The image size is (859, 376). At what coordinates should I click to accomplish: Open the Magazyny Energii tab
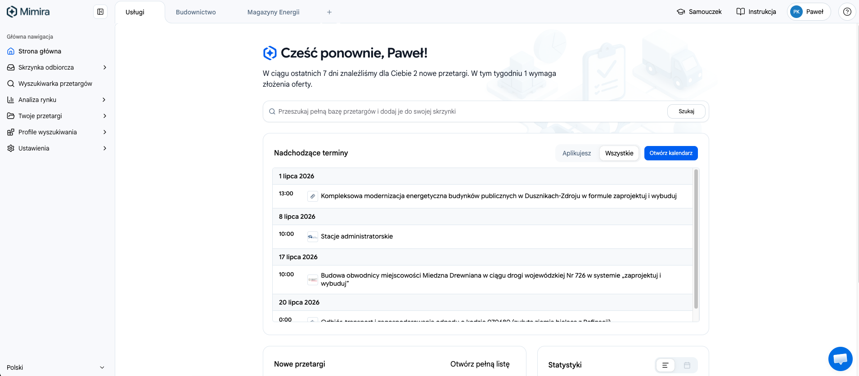pos(273,12)
